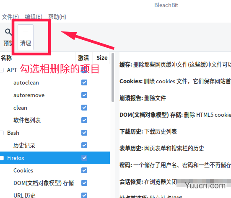
Task: Open the 文件(F) menu
Action: [x=10, y=17]
